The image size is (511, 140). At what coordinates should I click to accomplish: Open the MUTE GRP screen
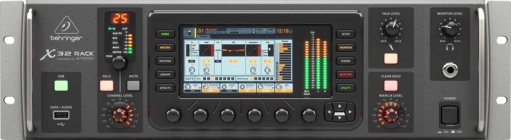(346, 75)
